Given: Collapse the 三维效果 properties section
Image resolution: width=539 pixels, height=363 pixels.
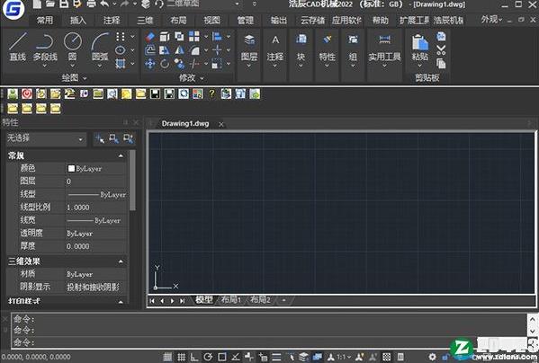Looking at the screenshot, I should (121, 261).
